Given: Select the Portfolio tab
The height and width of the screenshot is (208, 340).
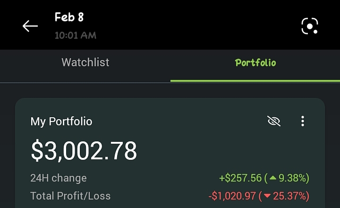Looking at the screenshot, I should (255, 63).
